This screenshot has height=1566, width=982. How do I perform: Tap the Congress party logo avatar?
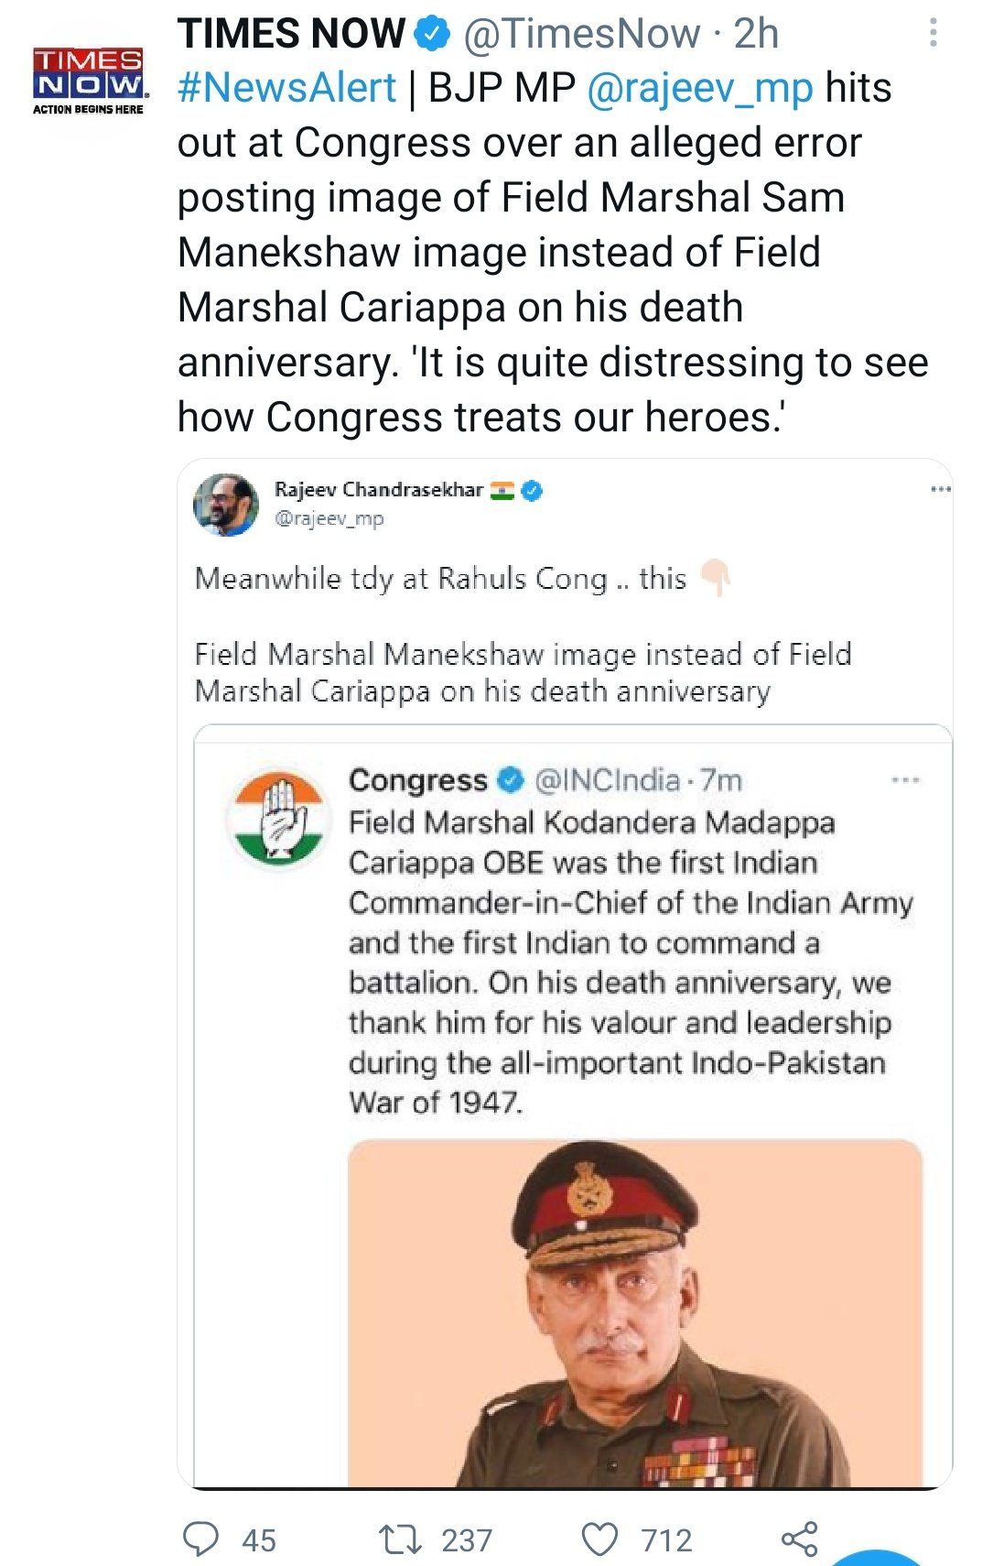click(276, 816)
